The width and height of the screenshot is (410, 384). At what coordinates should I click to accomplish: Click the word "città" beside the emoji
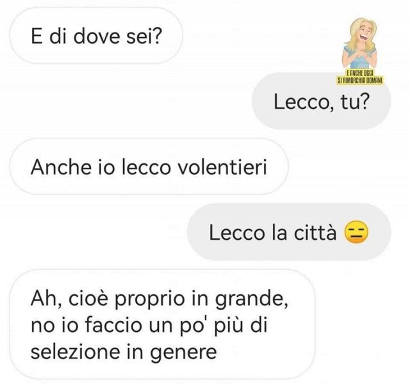coord(315,232)
